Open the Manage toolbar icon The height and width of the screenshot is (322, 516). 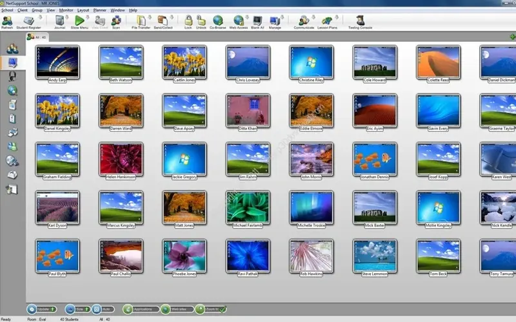coord(275,21)
